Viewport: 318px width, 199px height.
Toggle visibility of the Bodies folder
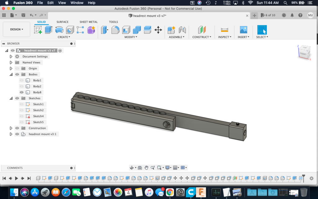[x=17, y=74]
